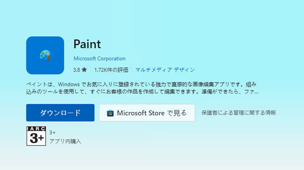The image size is (304, 170).
Task: Click the Paint palette app icon
Action: click(x=45, y=55)
